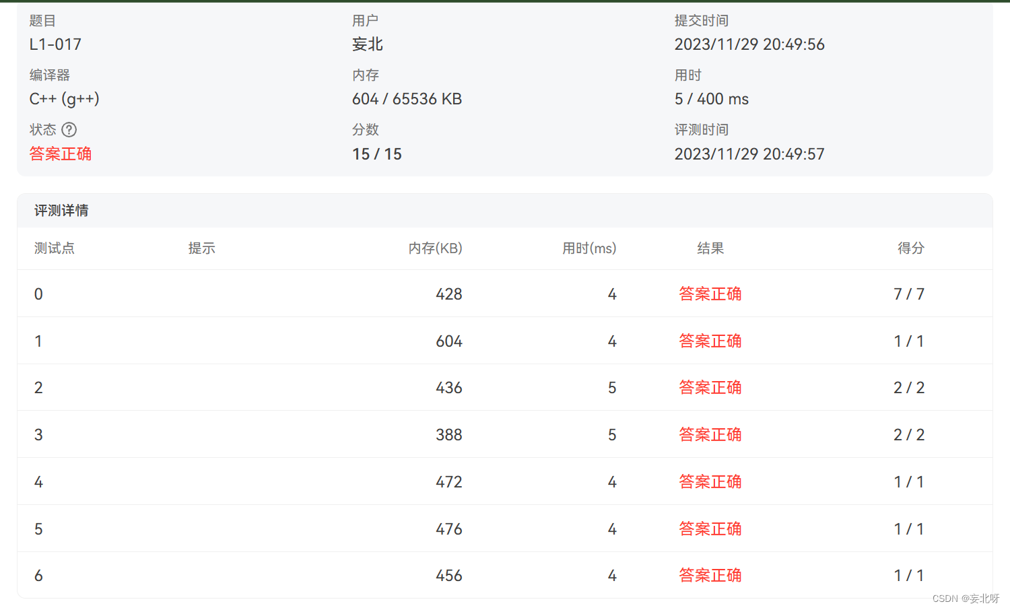
Task: Click time value 5 in test point 2 row
Action: tap(612, 388)
